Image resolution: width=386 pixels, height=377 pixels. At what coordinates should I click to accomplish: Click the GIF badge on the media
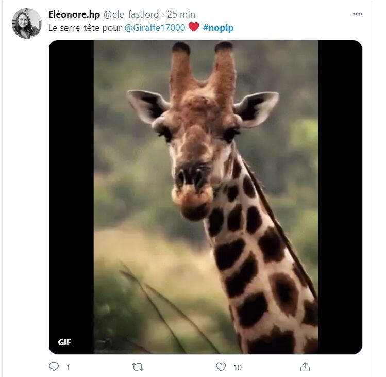64,342
